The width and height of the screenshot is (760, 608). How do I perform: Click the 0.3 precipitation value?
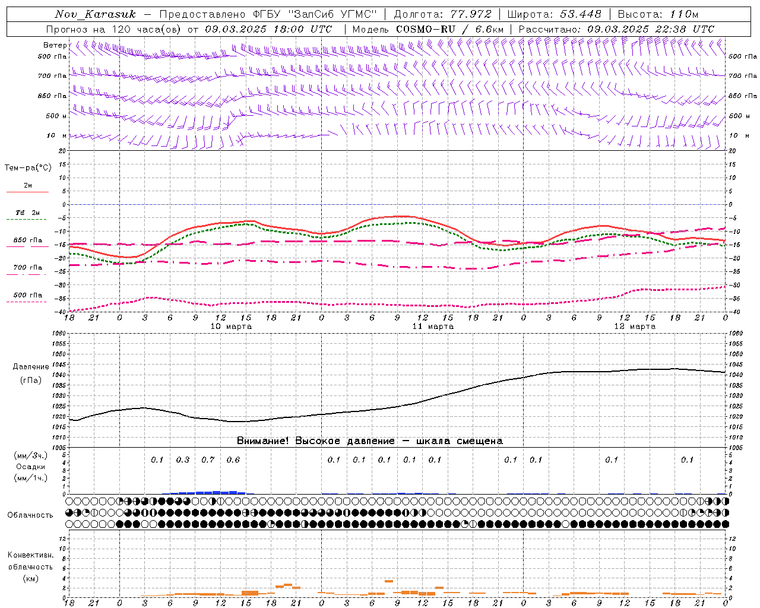[x=183, y=460]
